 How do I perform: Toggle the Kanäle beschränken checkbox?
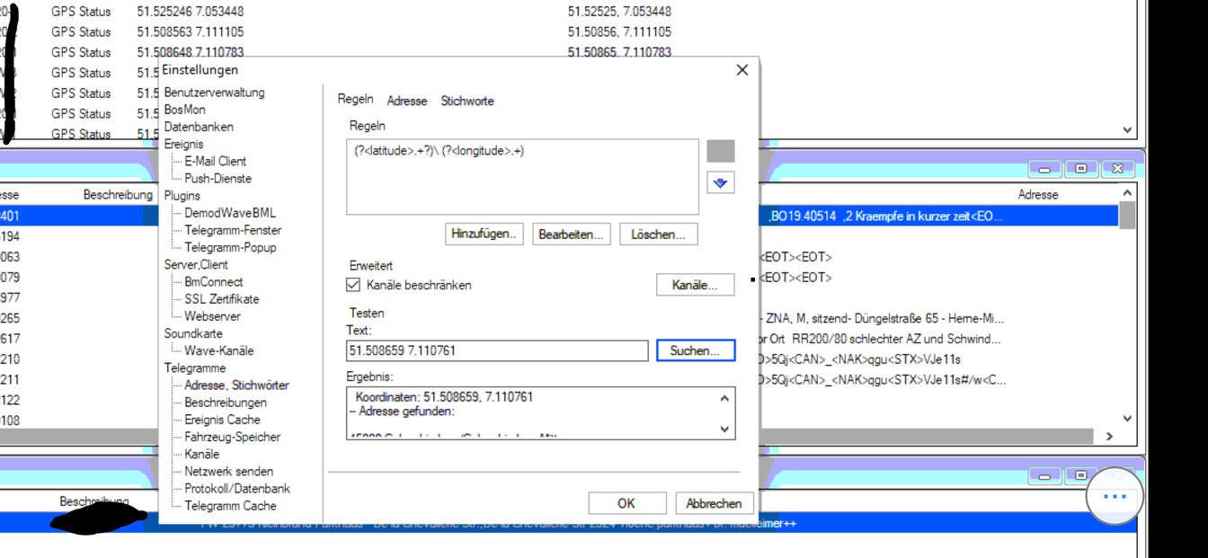(353, 285)
